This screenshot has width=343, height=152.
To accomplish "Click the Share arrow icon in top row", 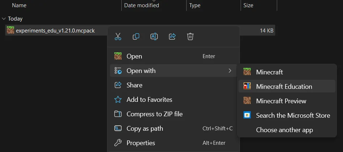I will [x=172, y=36].
